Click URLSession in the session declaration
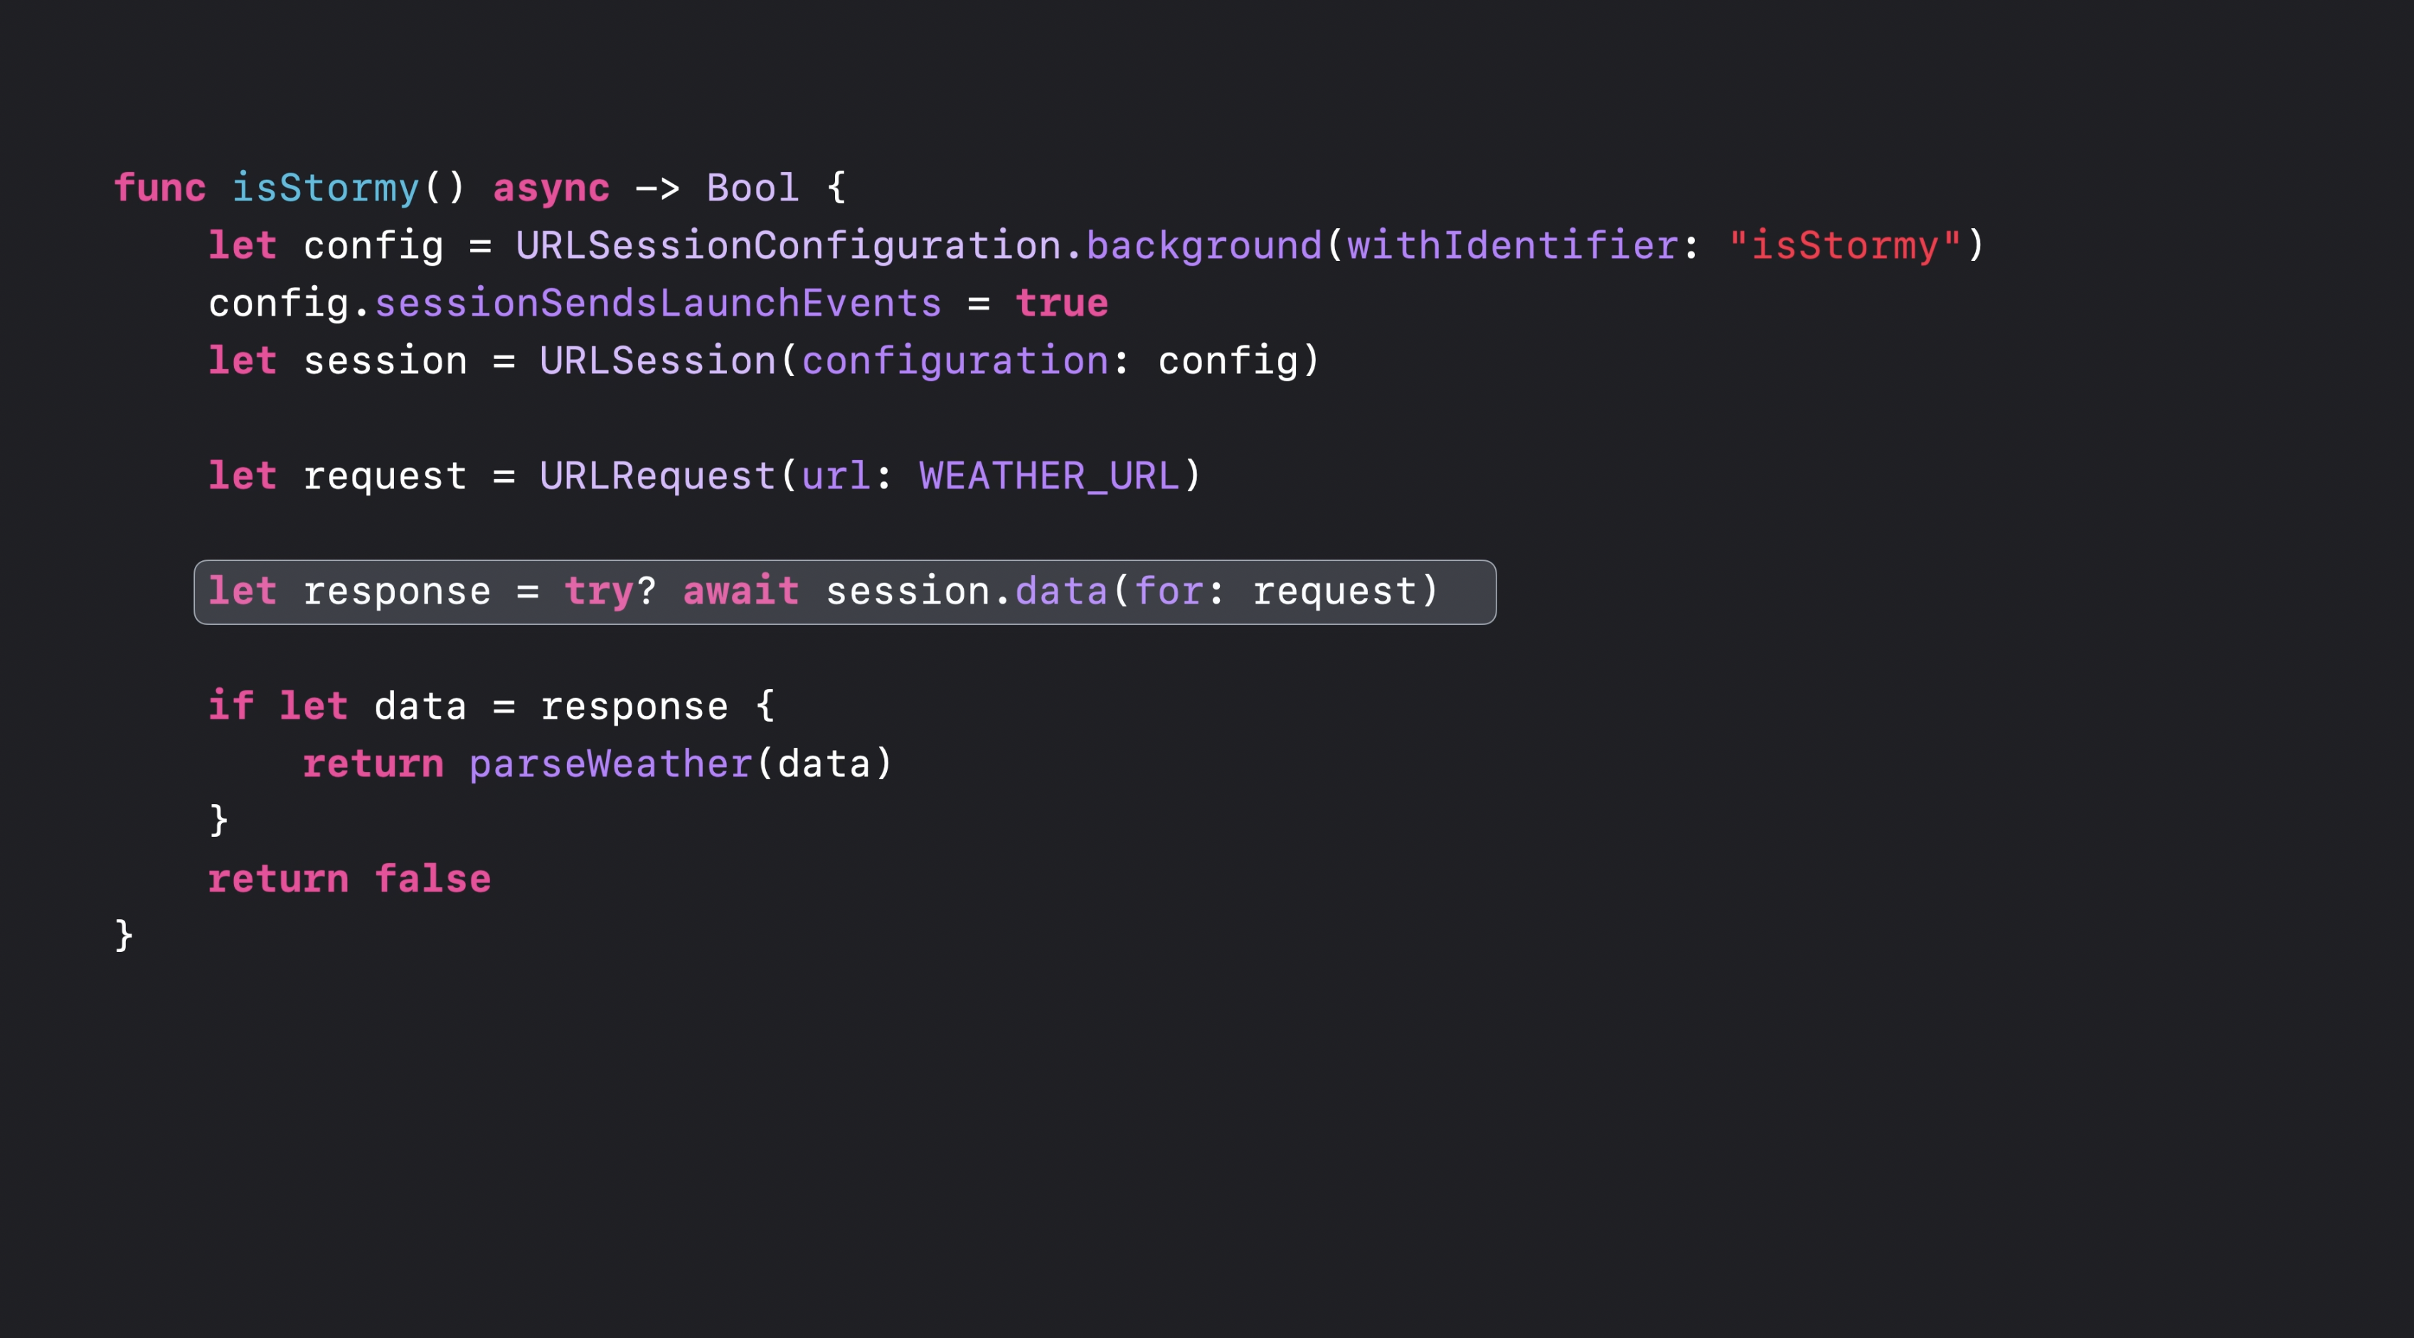The width and height of the screenshot is (2414, 1338). 658,360
